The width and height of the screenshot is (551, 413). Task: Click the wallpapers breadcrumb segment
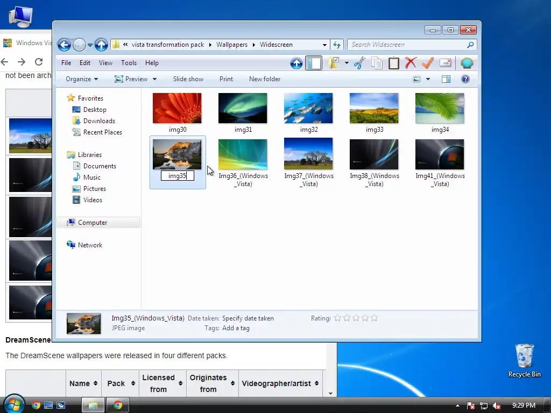click(231, 45)
